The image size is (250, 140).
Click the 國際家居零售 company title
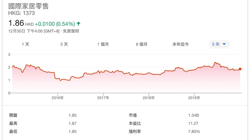pyautogui.click(x=28, y=6)
